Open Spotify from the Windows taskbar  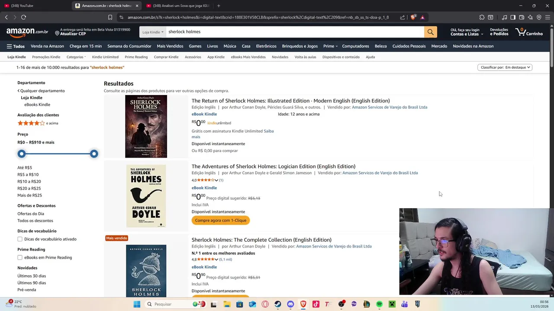[379, 304]
